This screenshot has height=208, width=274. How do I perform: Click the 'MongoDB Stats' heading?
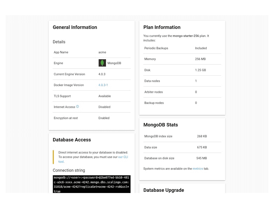(x=161, y=125)
